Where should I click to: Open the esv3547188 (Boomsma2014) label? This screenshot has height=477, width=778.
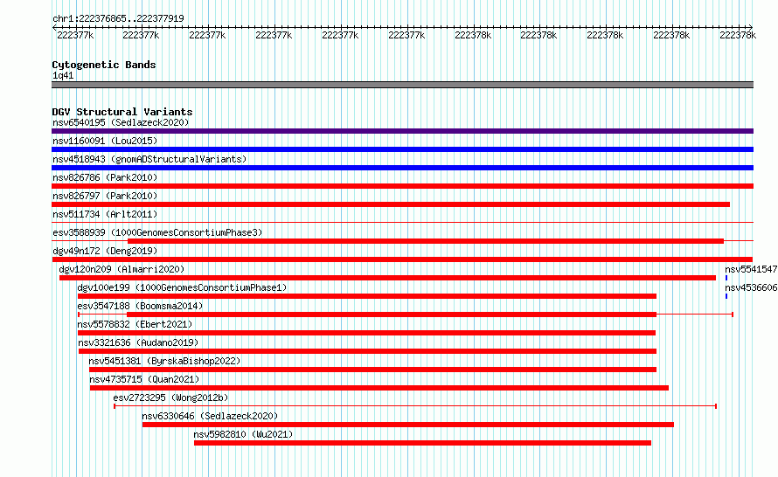point(140,306)
